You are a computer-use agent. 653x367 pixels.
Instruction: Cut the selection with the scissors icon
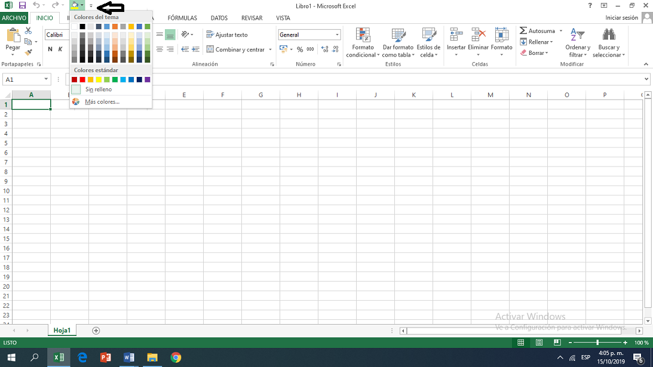[x=28, y=31]
